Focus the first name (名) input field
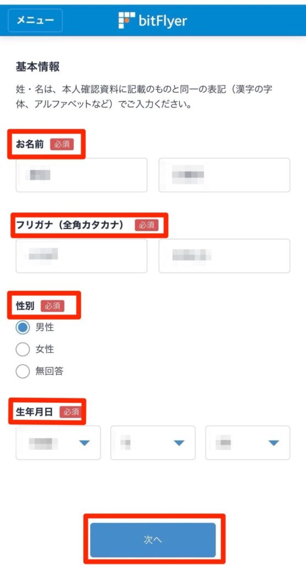This screenshot has height=565, width=306. point(224,175)
